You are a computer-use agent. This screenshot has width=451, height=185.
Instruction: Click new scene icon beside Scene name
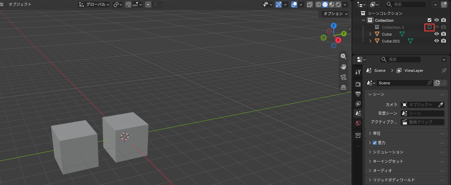tap(437, 83)
